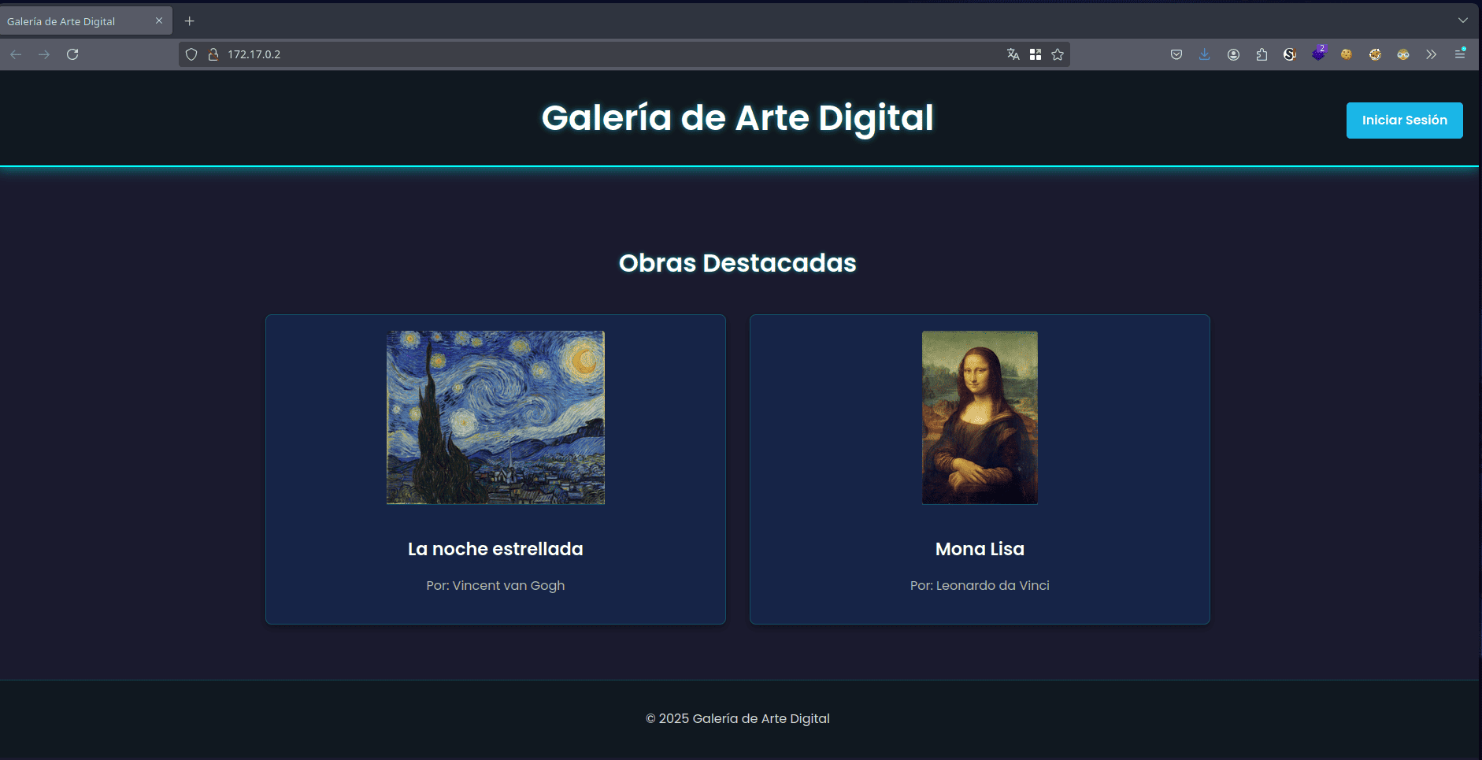Show site security info via the padlock icon
This screenshot has width=1482, height=760.
213,54
